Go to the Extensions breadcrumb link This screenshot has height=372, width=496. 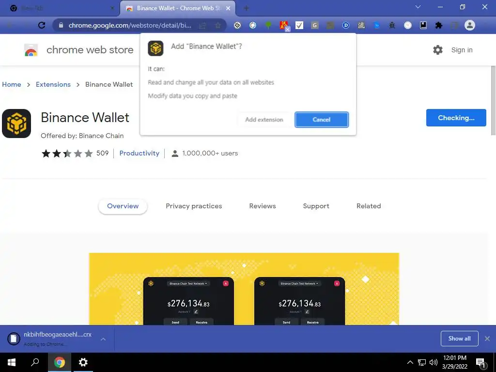[x=53, y=84]
